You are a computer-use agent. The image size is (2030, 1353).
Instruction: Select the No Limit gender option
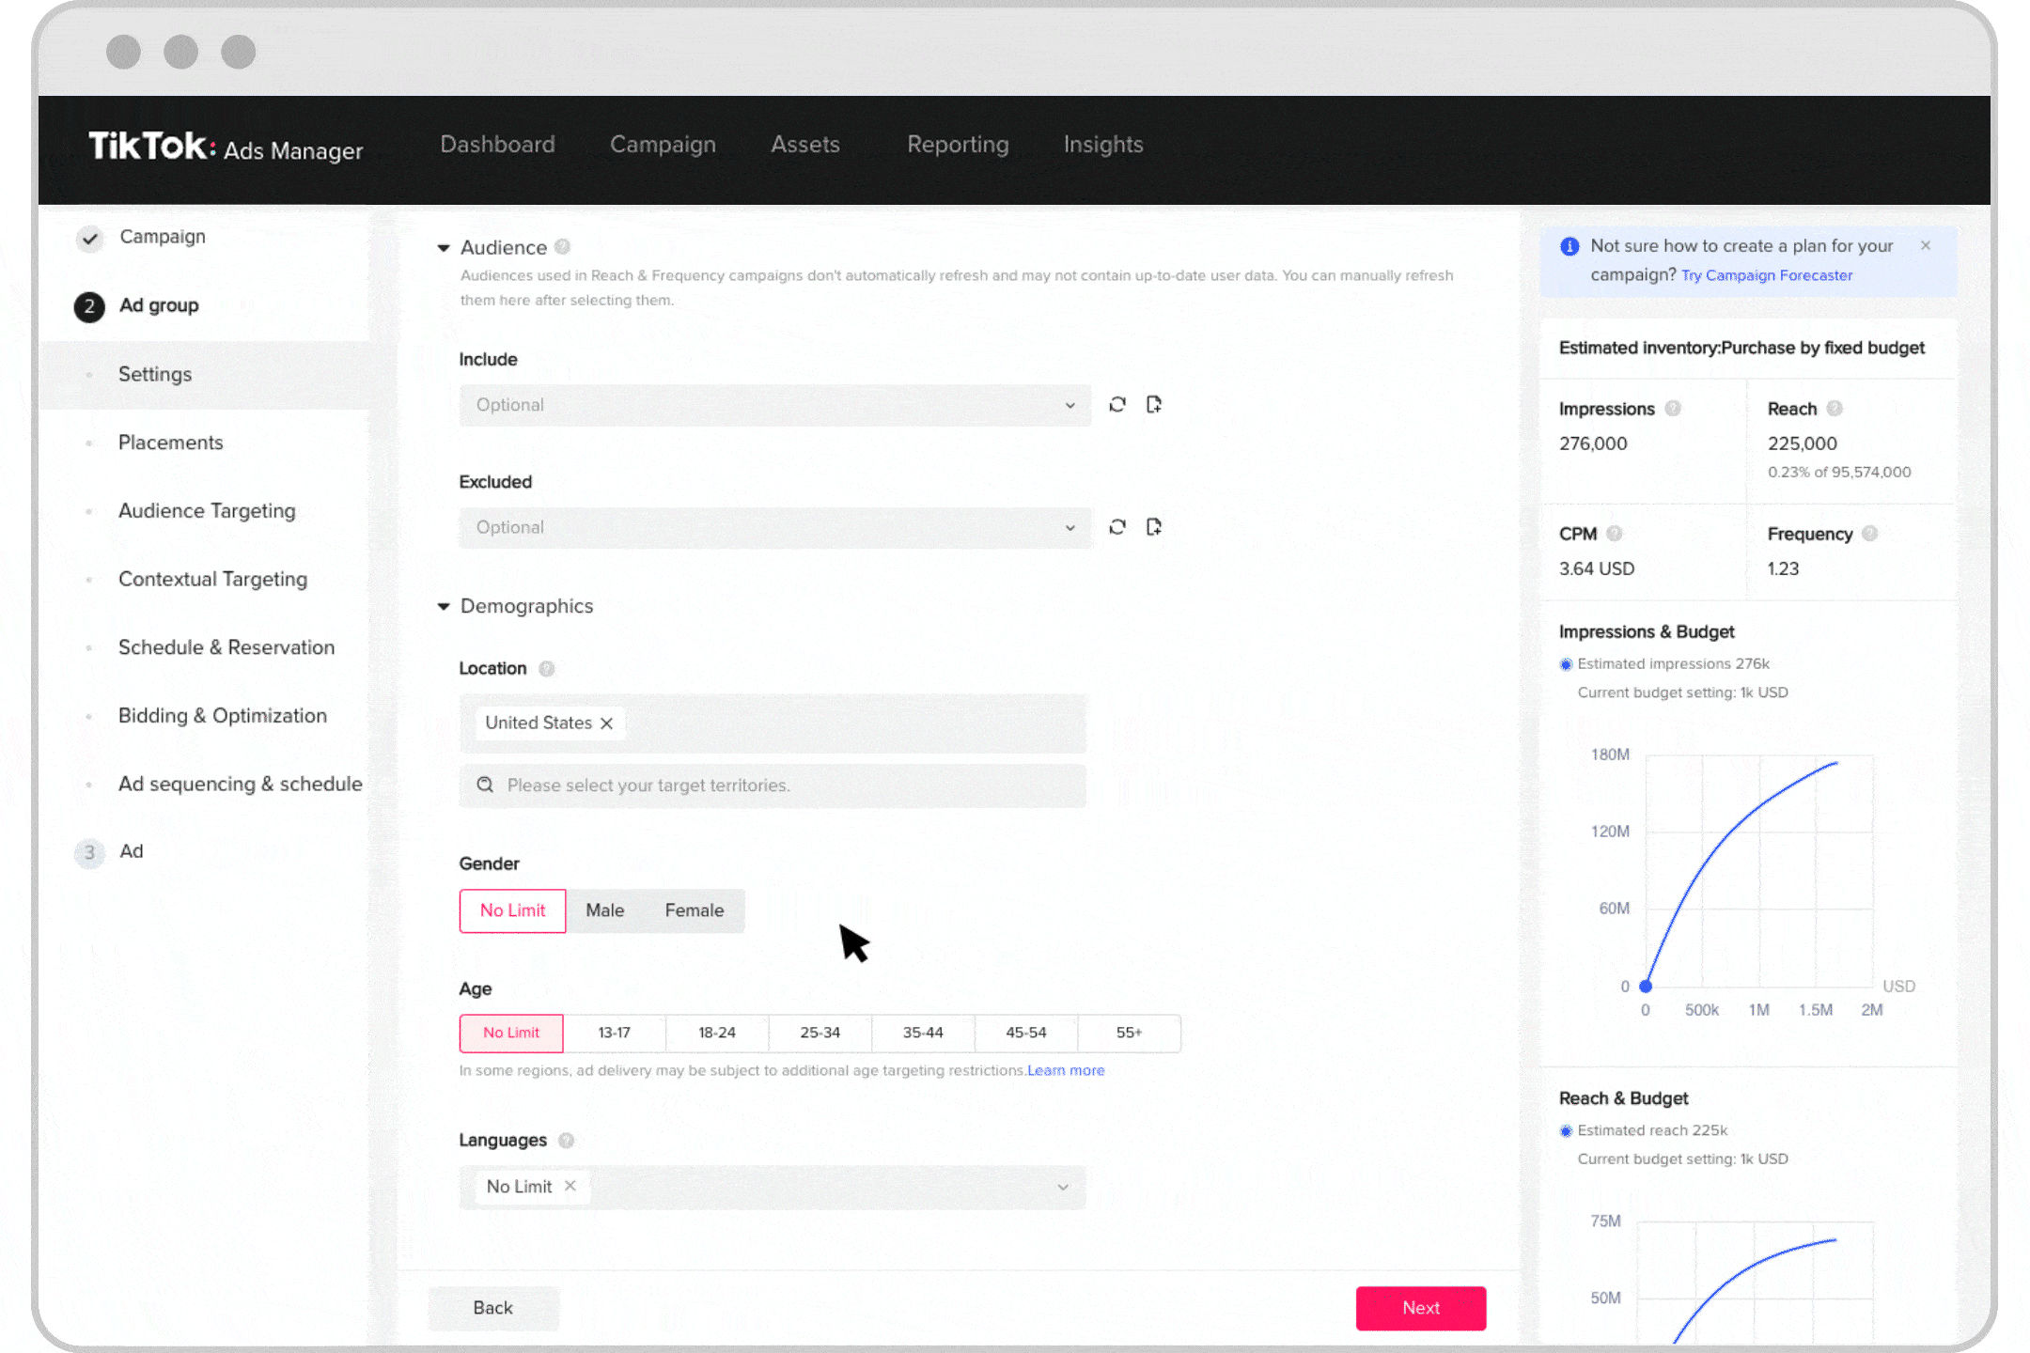tap(512, 910)
